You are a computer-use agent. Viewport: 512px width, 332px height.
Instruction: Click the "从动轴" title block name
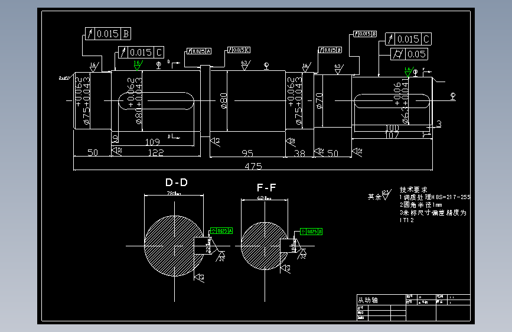pos(368,300)
